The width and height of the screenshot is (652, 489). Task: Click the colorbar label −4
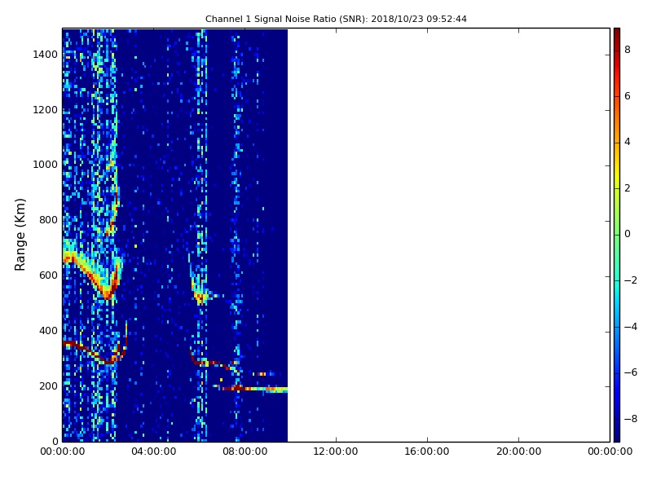coord(631,327)
